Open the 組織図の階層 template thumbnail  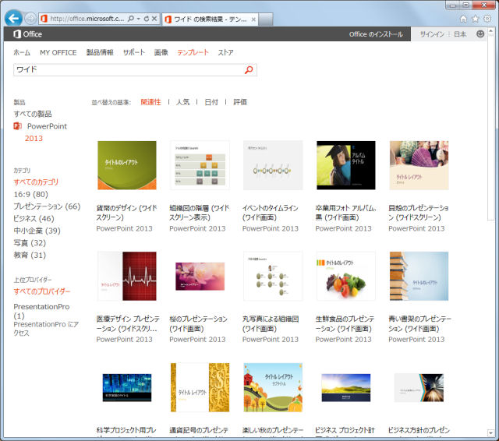(x=200, y=165)
